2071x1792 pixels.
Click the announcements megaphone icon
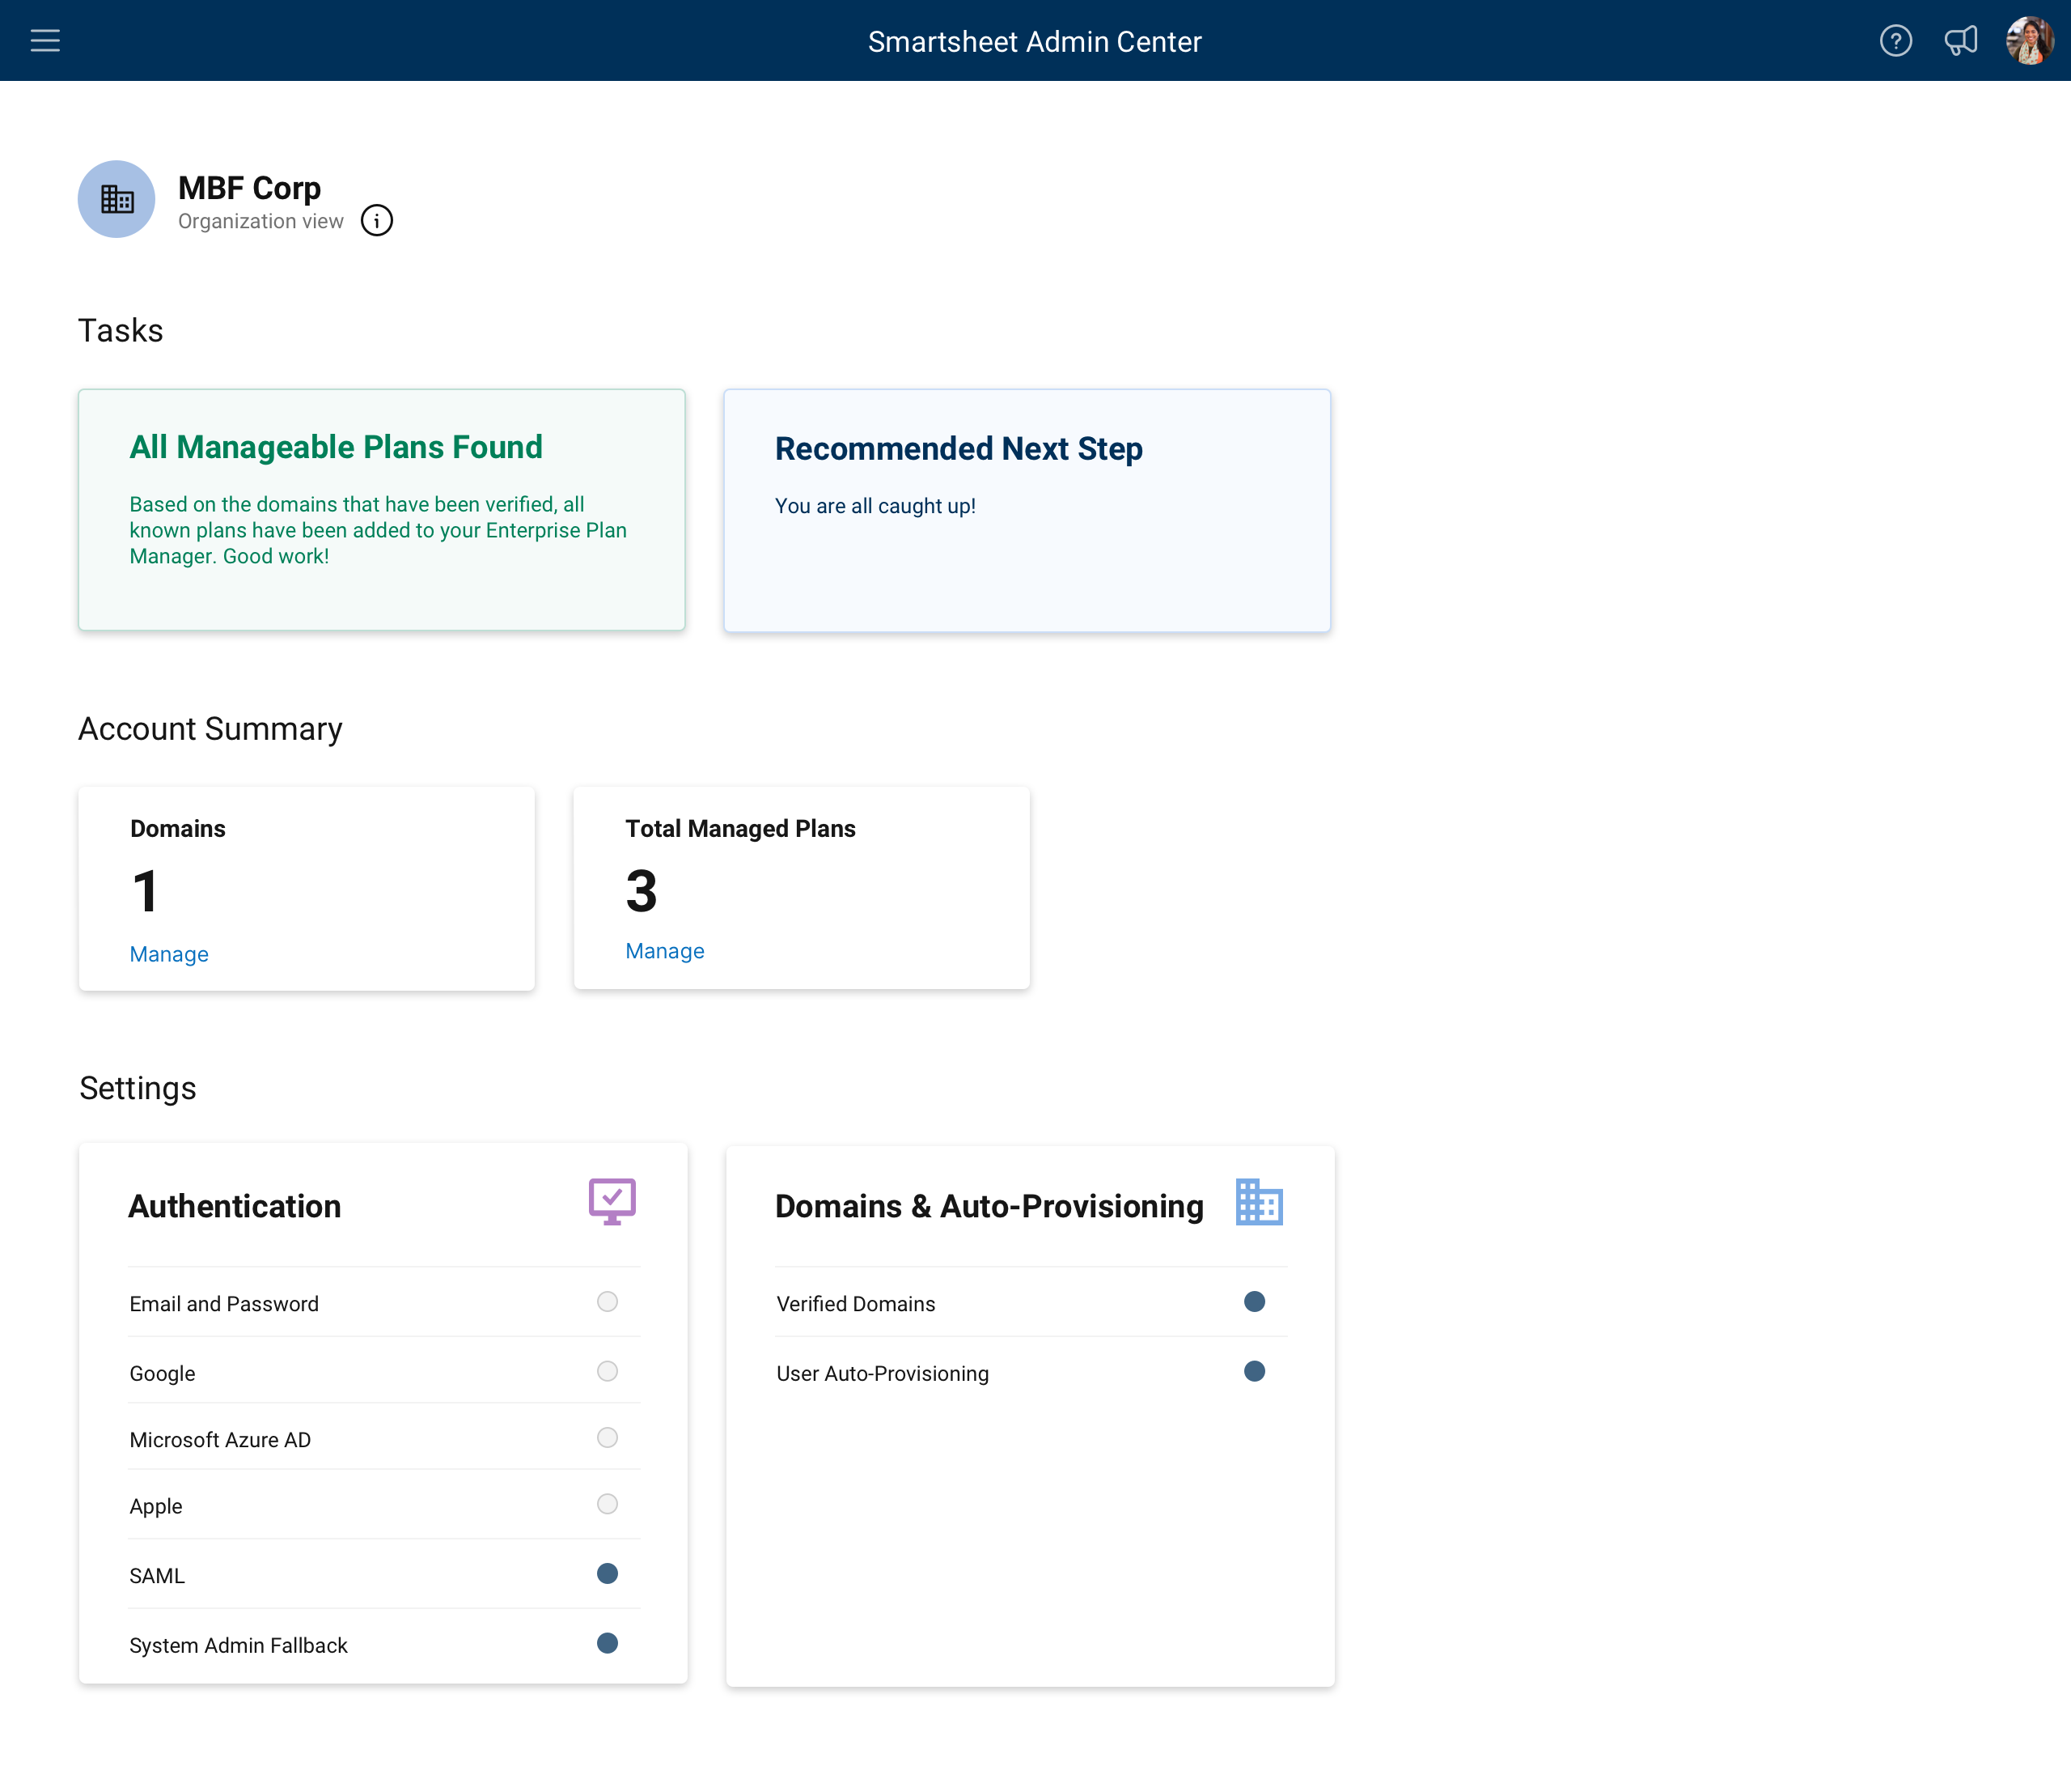[x=1962, y=40]
